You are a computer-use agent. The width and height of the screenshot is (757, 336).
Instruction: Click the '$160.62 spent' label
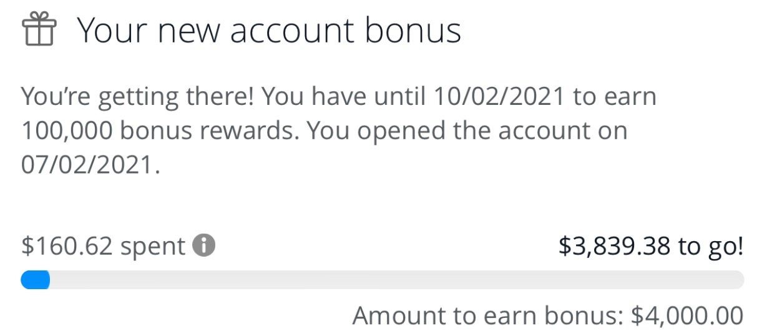tap(103, 247)
